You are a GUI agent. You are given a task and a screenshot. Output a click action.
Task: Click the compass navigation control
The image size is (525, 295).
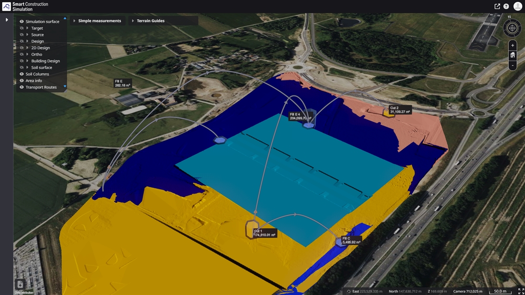(513, 28)
